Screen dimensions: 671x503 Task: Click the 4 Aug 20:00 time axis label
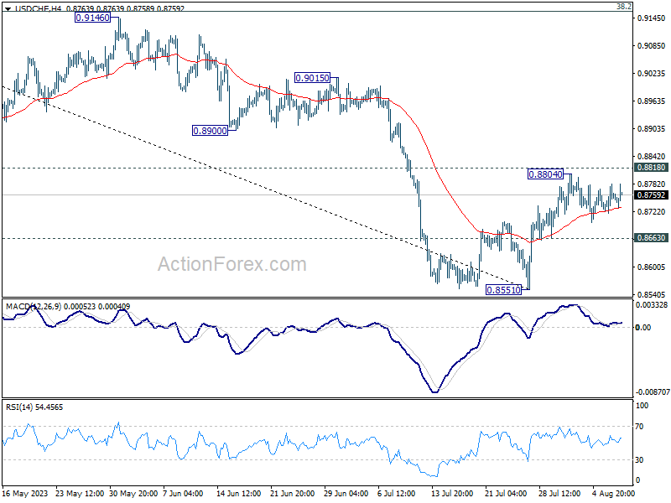coord(613,493)
